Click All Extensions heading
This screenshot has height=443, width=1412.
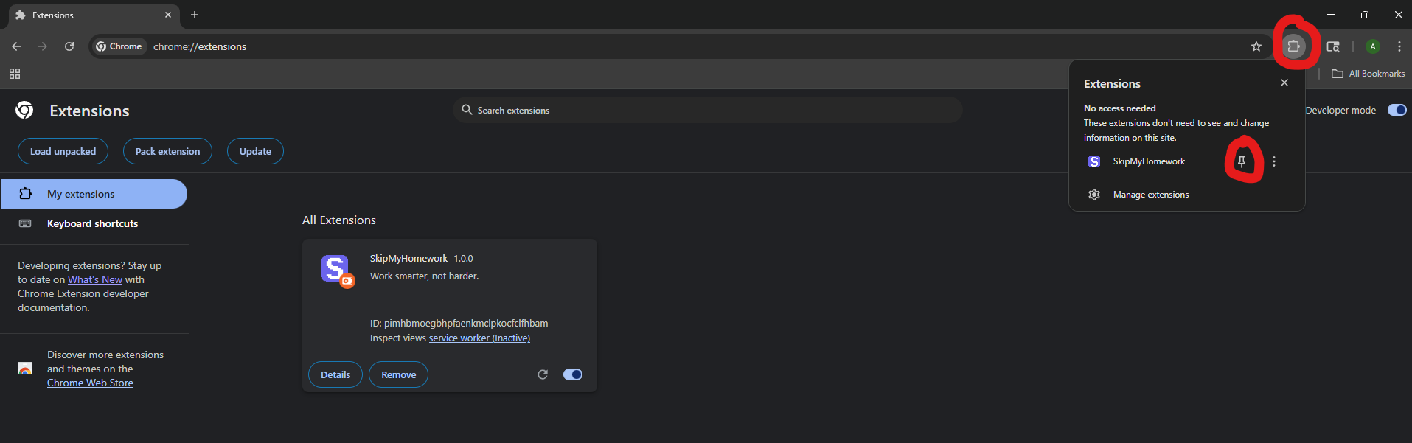point(339,220)
